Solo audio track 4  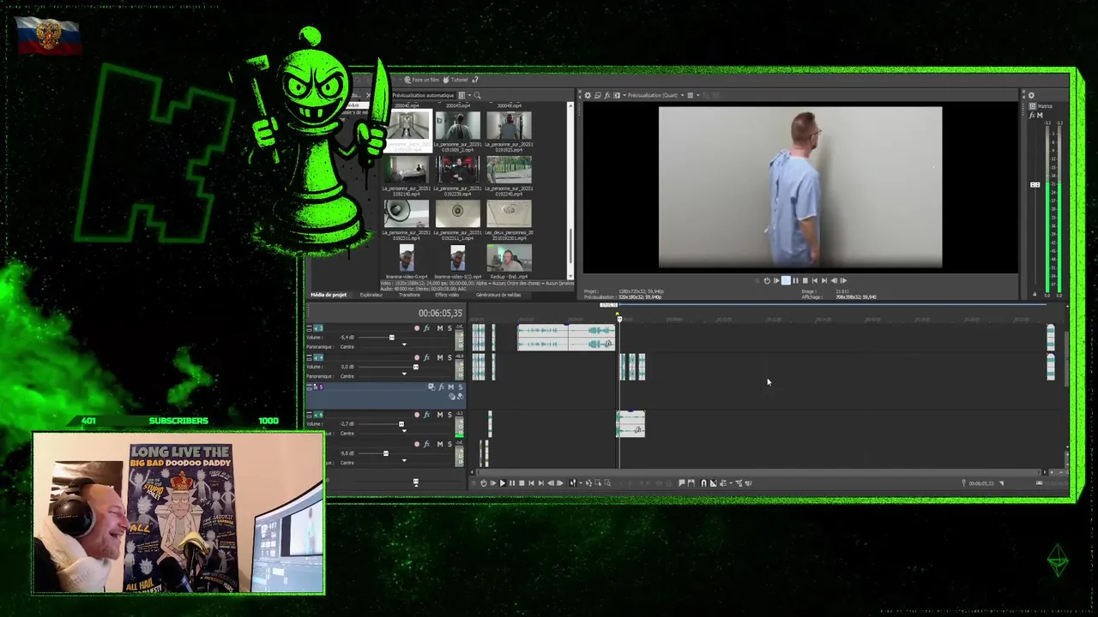[x=449, y=357]
